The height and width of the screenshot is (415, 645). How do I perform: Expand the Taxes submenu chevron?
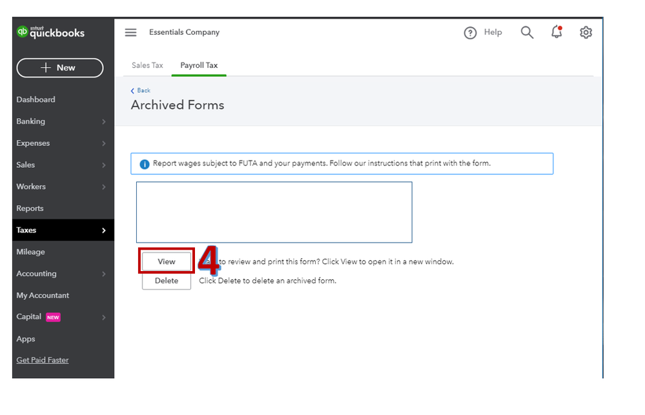coord(104,230)
